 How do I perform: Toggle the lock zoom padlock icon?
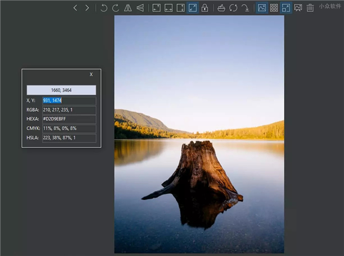pos(205,8)
